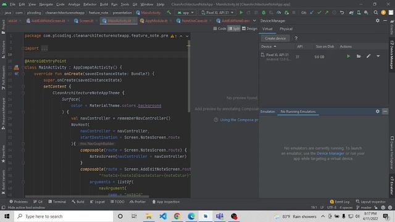
Task: Hide the Device Manager panel with the minus icon
Action: 385,20
